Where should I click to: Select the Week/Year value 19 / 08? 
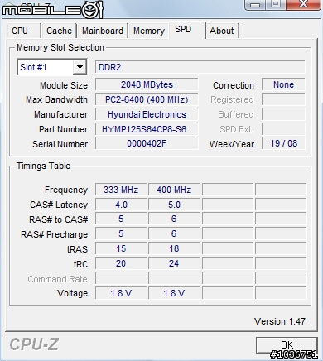point(283,143)
